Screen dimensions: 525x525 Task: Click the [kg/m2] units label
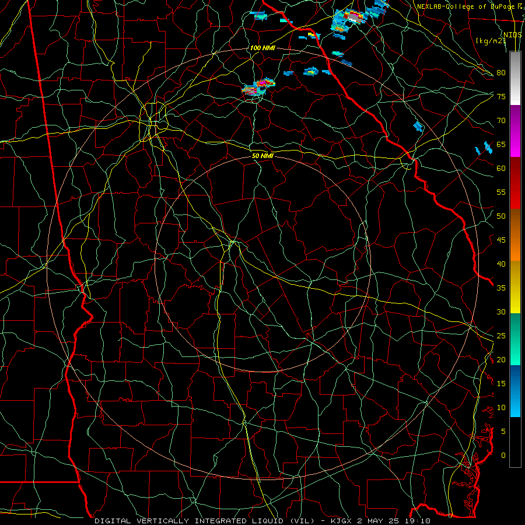pos(491,41)
